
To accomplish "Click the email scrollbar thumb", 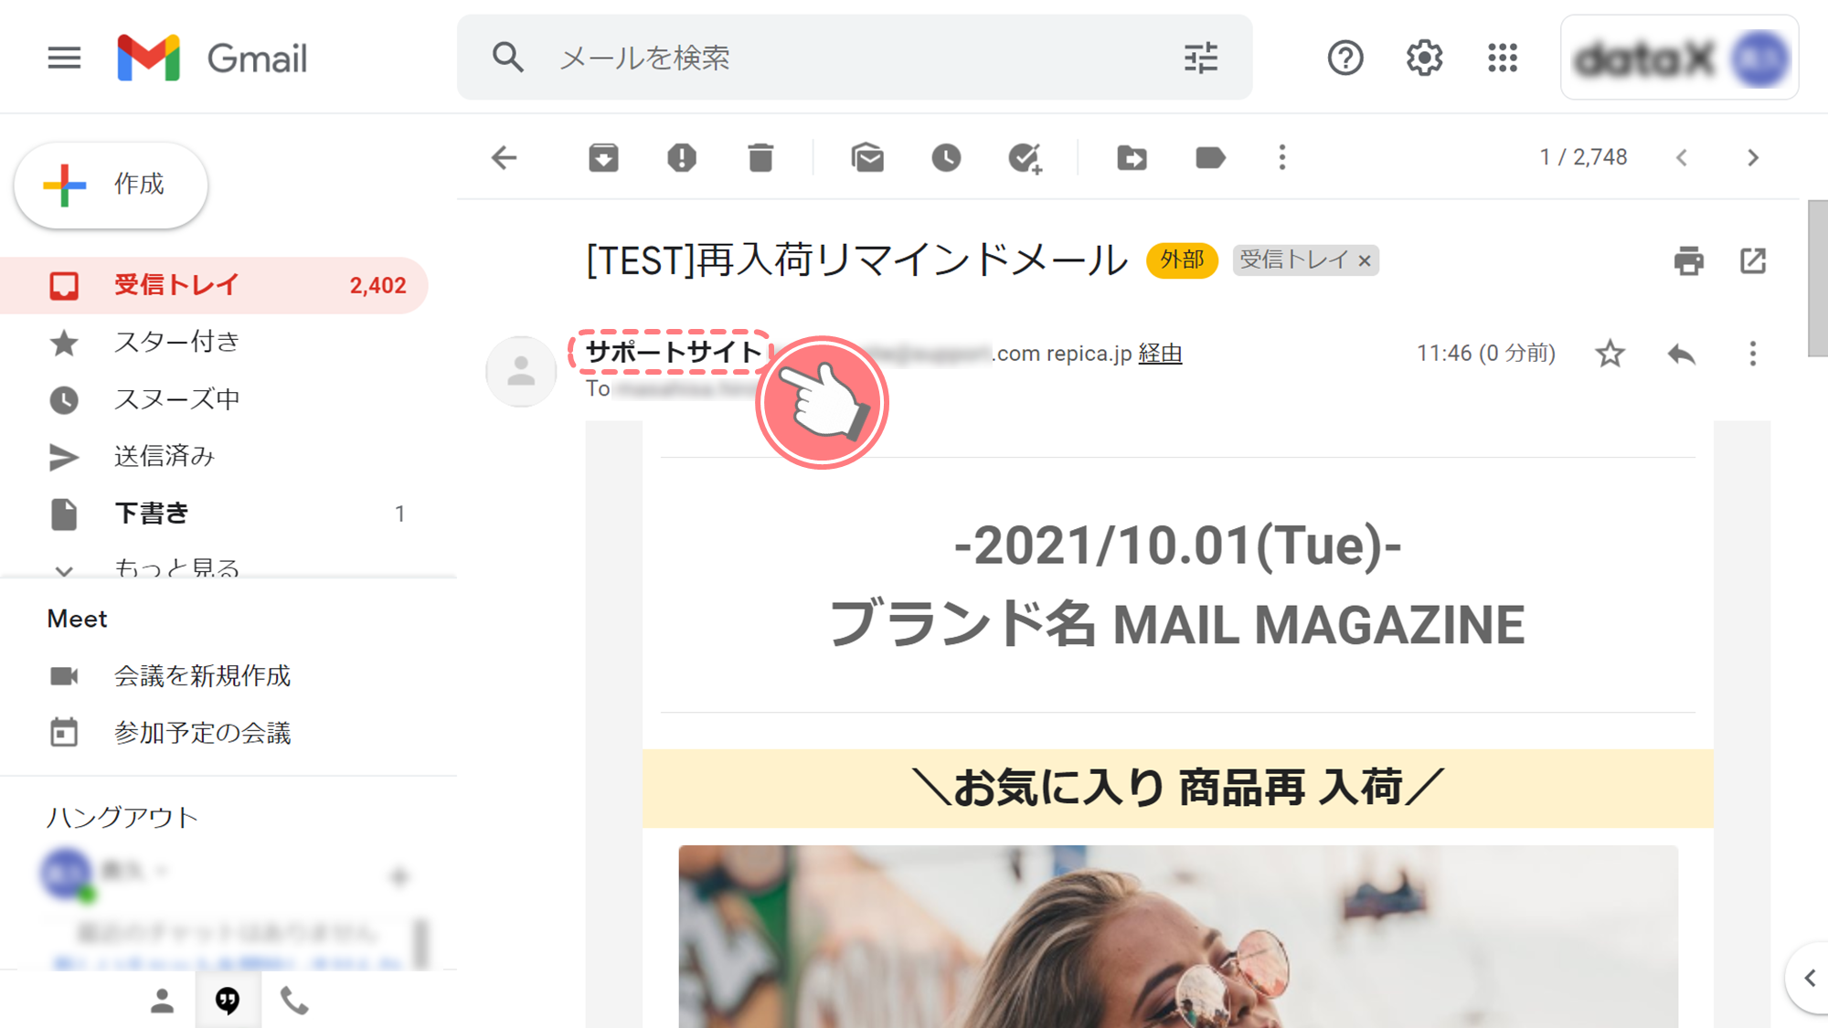I will [1817, 279].
